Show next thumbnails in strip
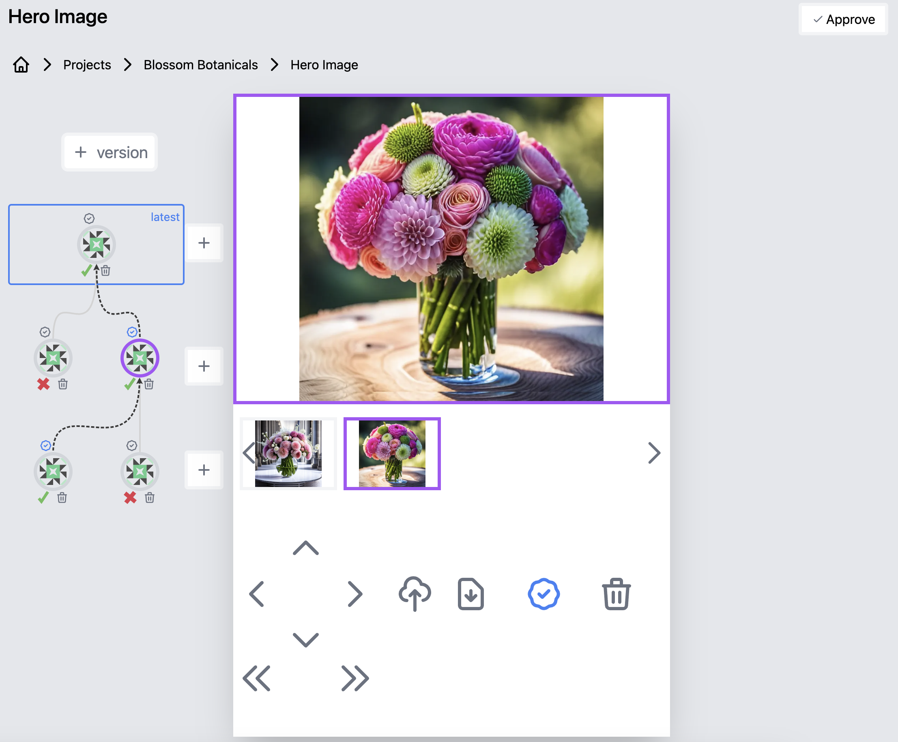Screen dimensions: 898x742 654,452
